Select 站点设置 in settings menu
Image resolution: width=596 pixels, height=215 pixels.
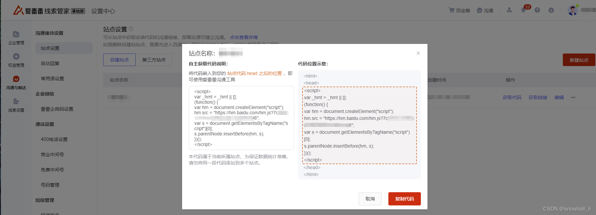[64, 48]
